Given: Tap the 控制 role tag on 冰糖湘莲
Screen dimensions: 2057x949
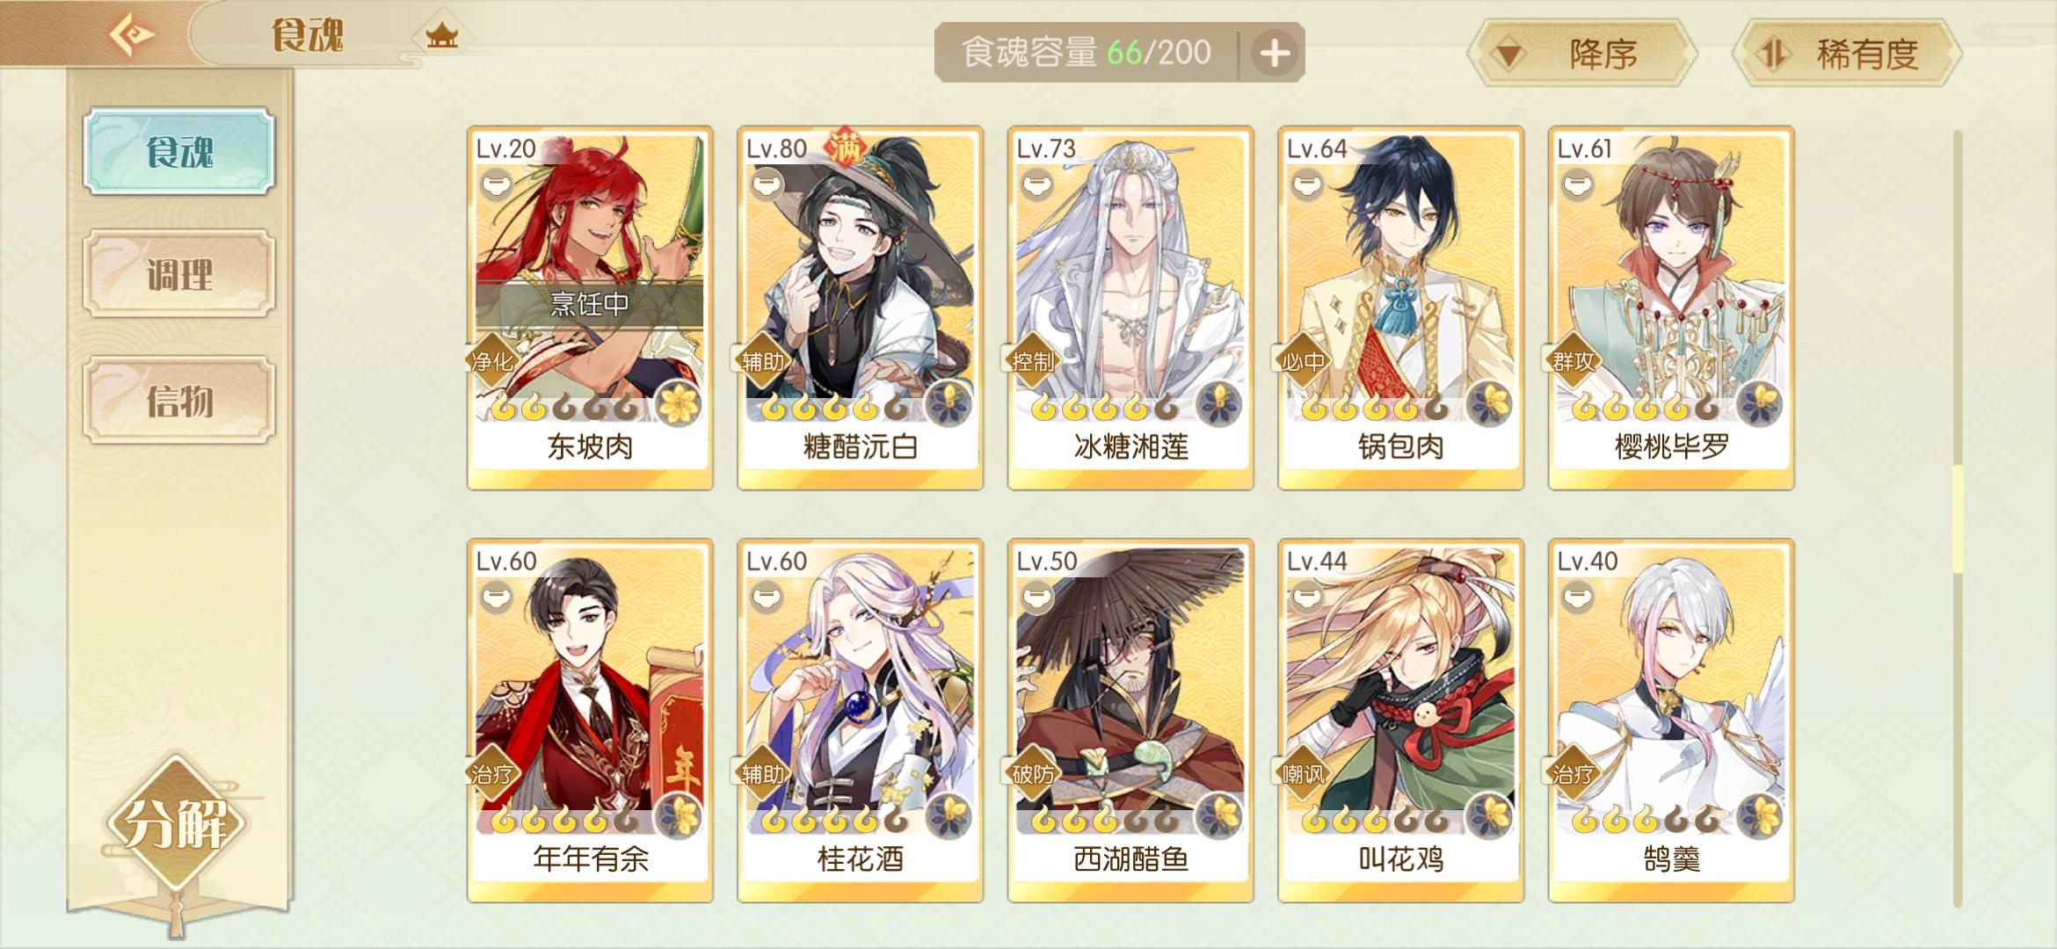Looking at the screenshot, I should pos(1031,361).
